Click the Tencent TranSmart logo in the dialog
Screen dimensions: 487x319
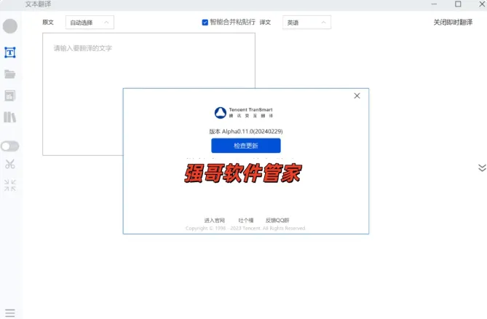click(243, 113)
